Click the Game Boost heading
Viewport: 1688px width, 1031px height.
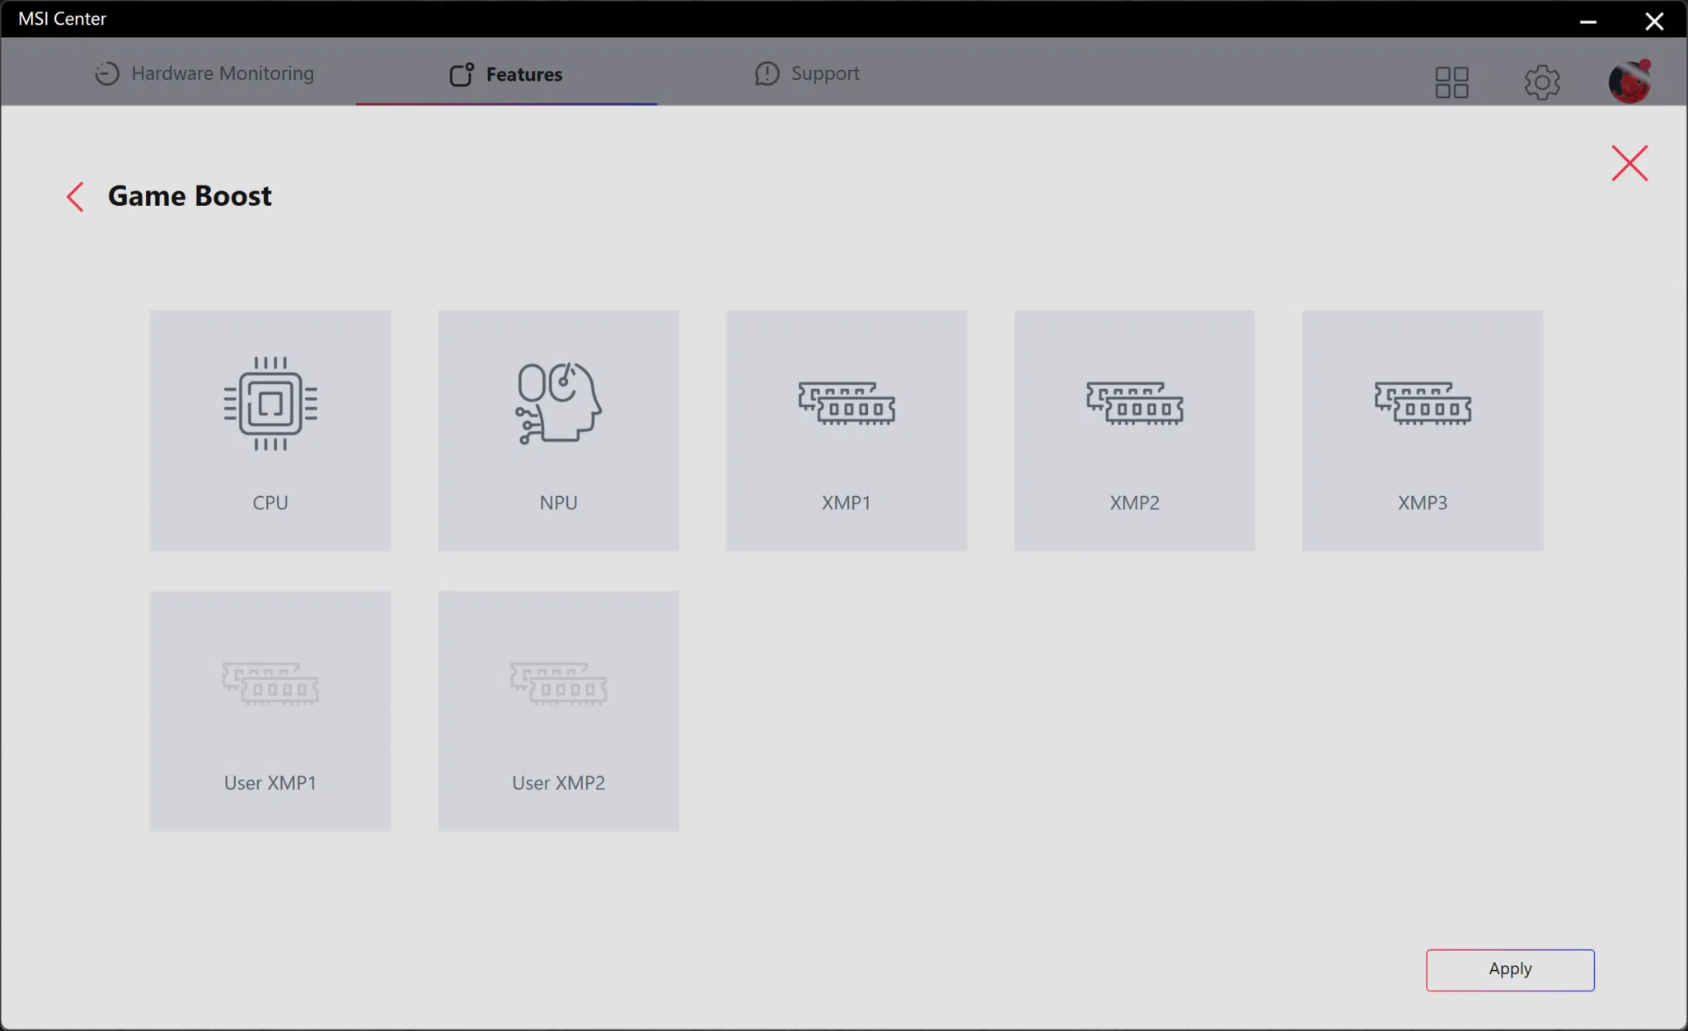pos(190,196)
